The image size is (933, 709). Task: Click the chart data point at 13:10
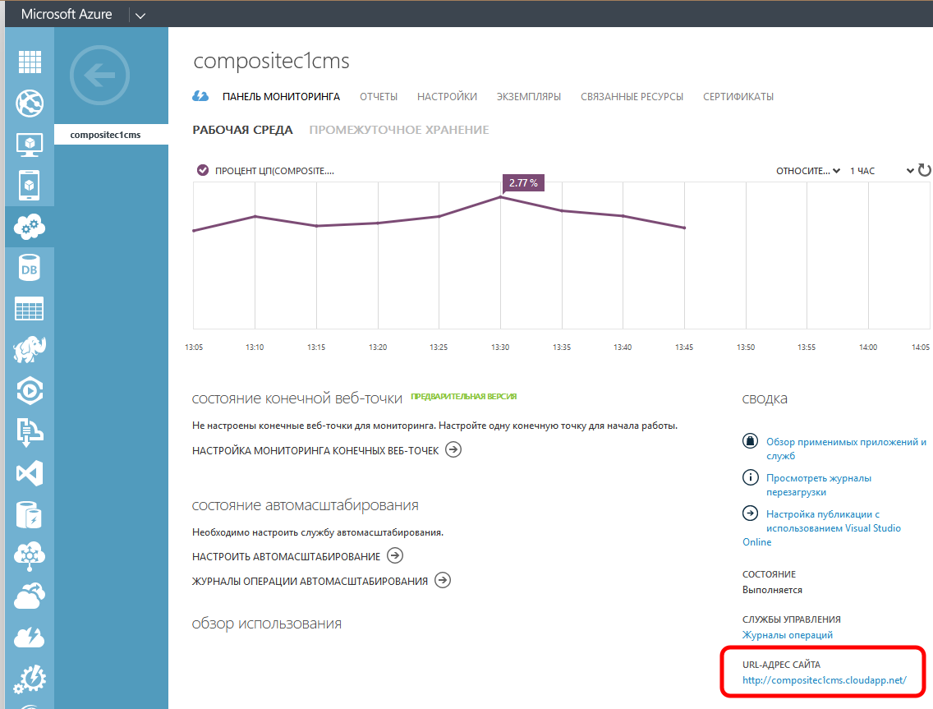pyautogui.click(x=255, y=216)
